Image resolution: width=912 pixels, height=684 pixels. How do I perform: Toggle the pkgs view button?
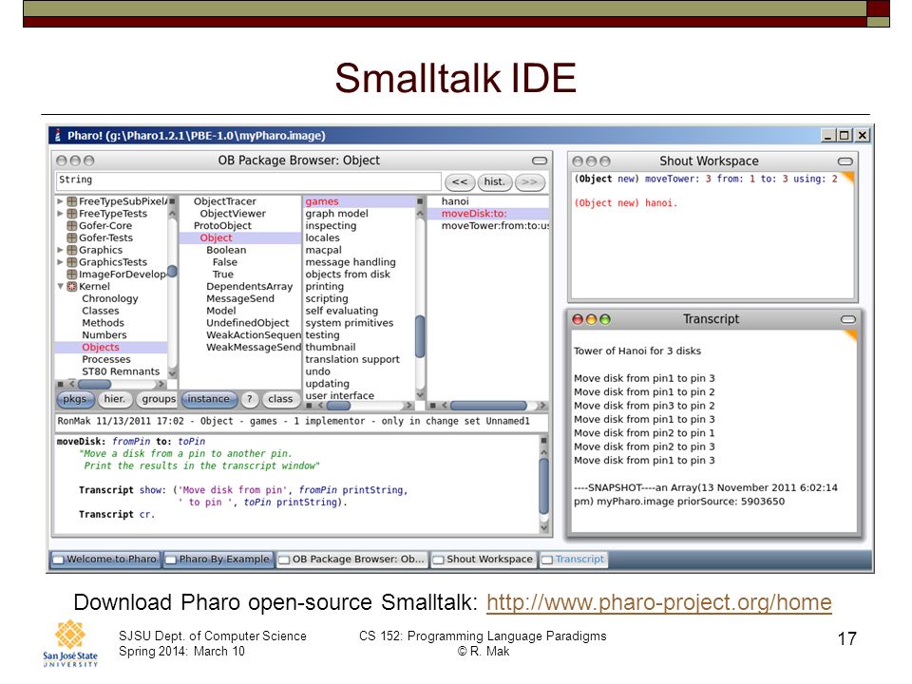click(x=76, y=399)
